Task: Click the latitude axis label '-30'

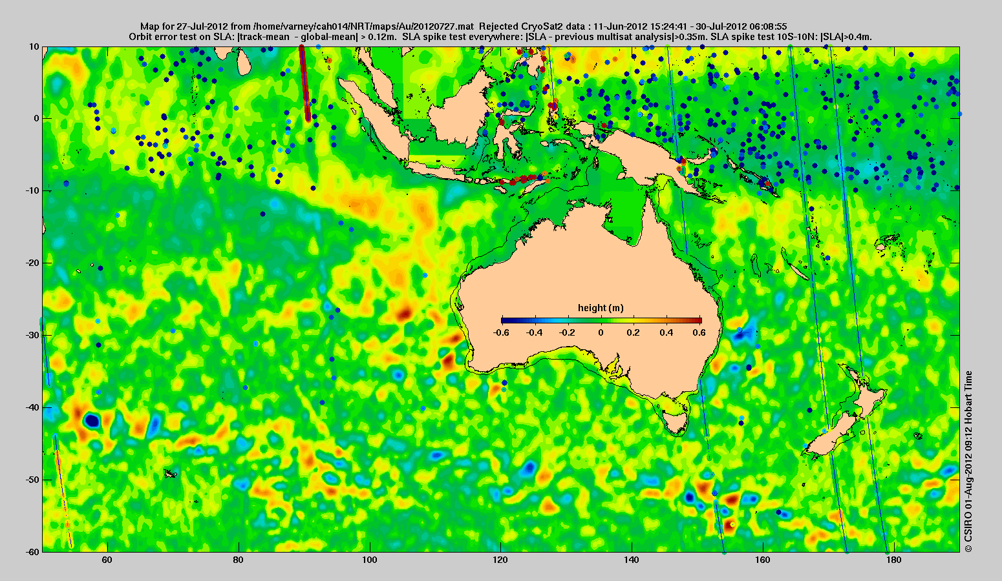Action: (32, 336)
